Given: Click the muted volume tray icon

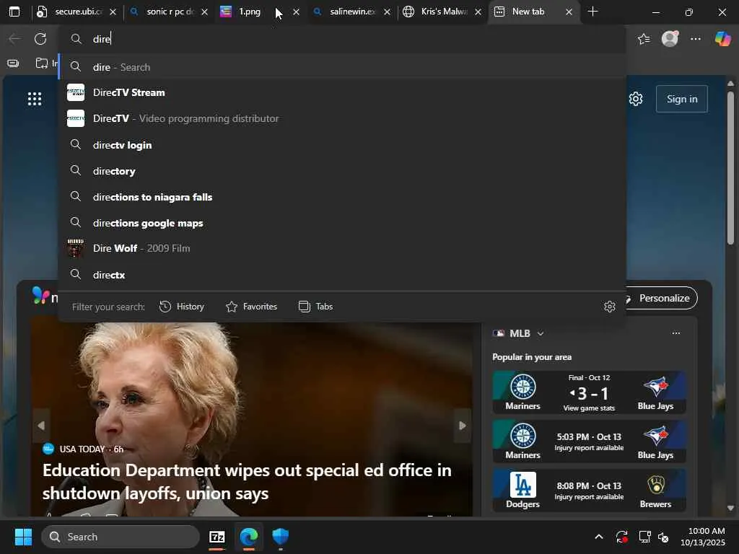Looking at the screenshot, I should click(664, 537).
